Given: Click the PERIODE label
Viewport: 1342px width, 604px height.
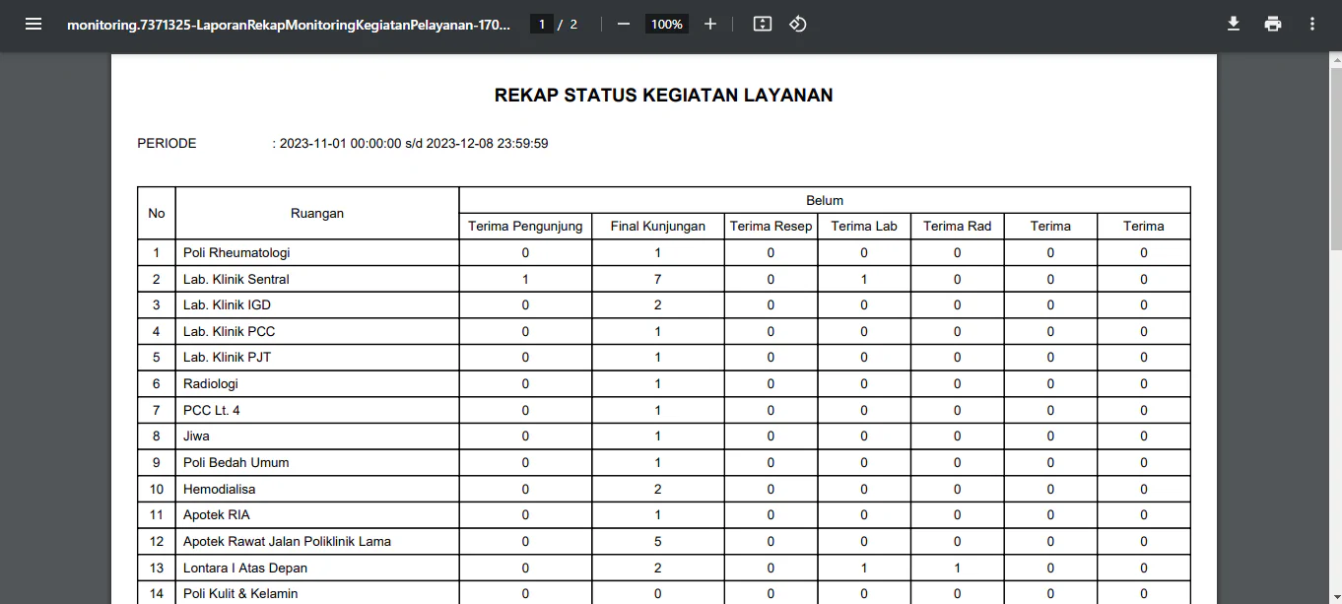Looking at the screenshot, I should (x=167, y=144).
